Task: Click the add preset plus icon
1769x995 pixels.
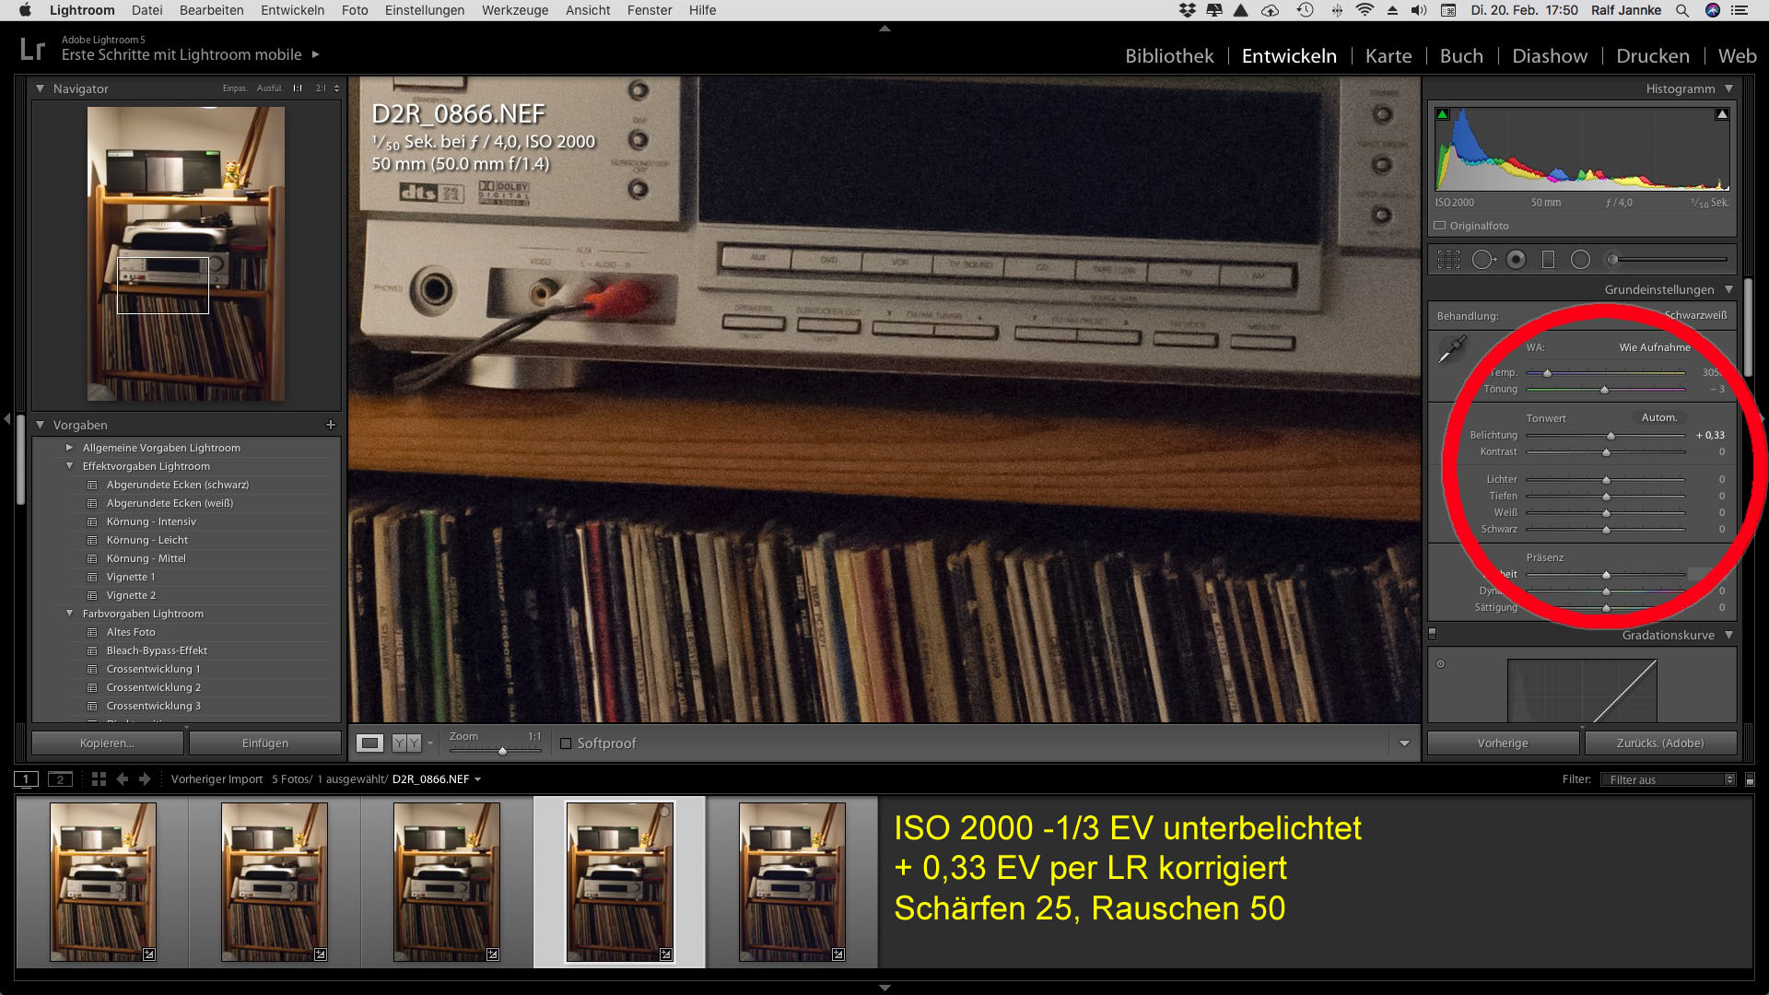Action: click(331, 425)
